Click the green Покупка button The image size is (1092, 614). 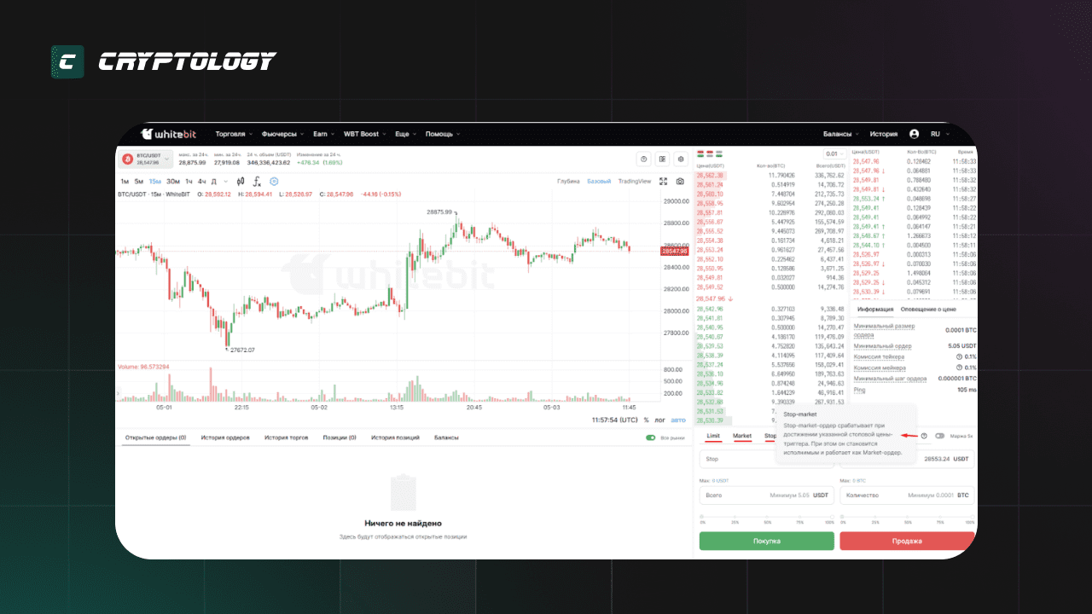point(766,541)
